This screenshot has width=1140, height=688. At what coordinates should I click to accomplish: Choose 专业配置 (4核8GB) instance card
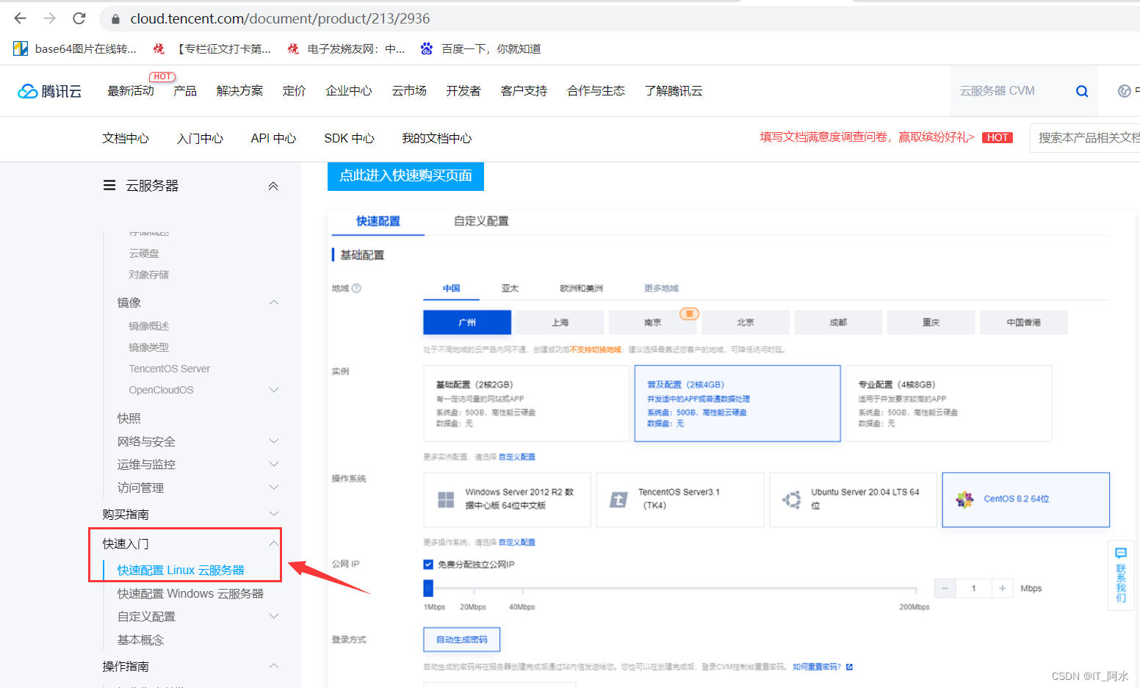948,404
